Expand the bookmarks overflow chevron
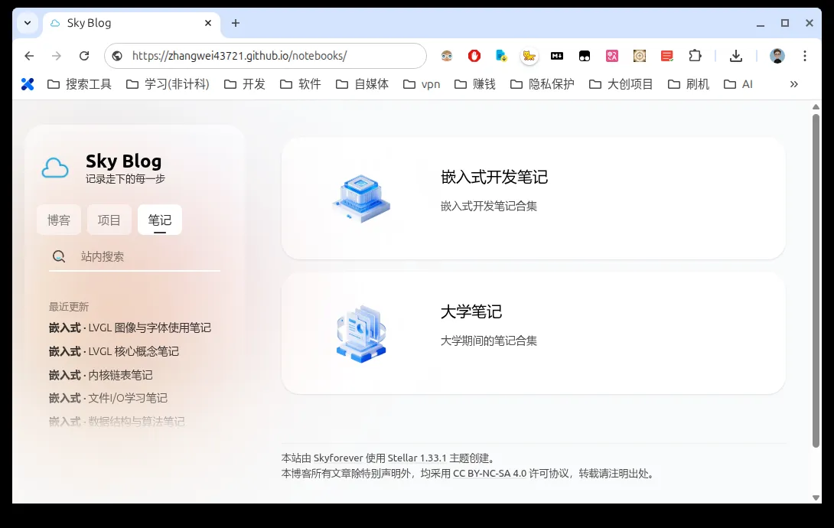The width and height of the screenshot is (834, 528). [x=793, y=84]
